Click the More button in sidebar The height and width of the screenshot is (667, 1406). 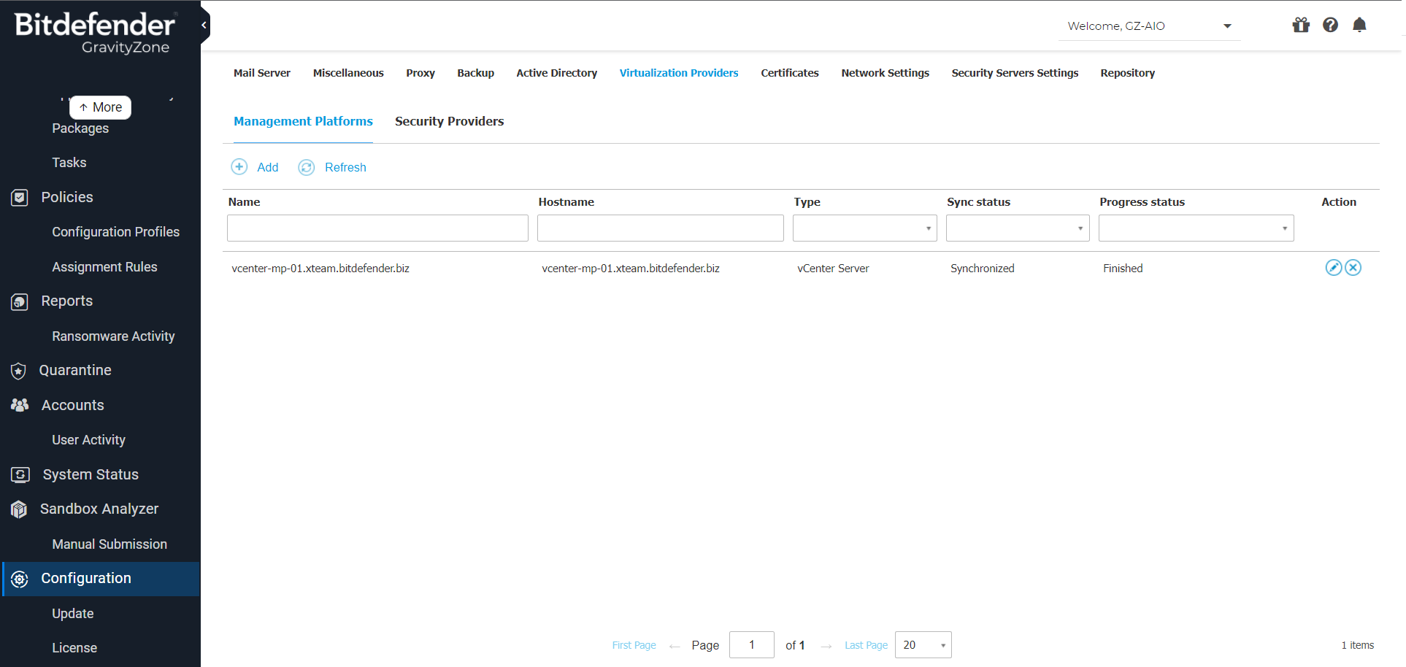pyautogui.click(x=101, y=107)
